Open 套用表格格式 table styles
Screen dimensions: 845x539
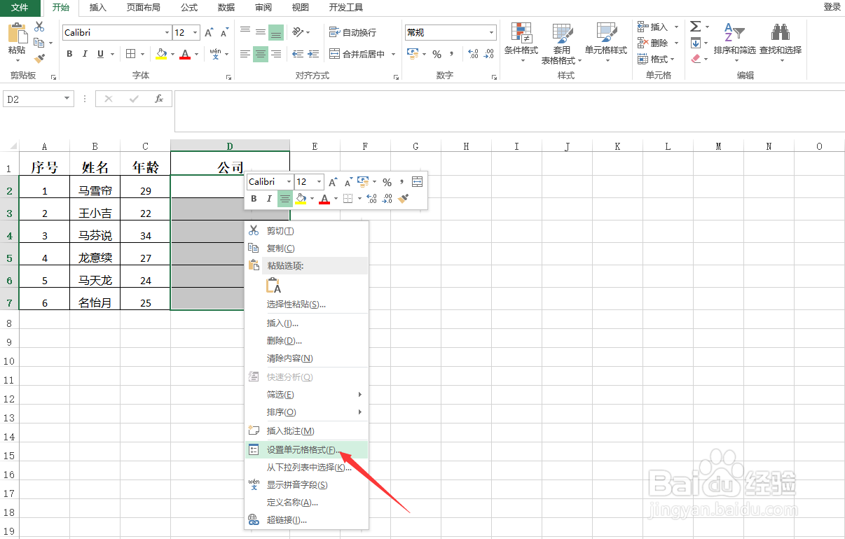pos(561,43)
